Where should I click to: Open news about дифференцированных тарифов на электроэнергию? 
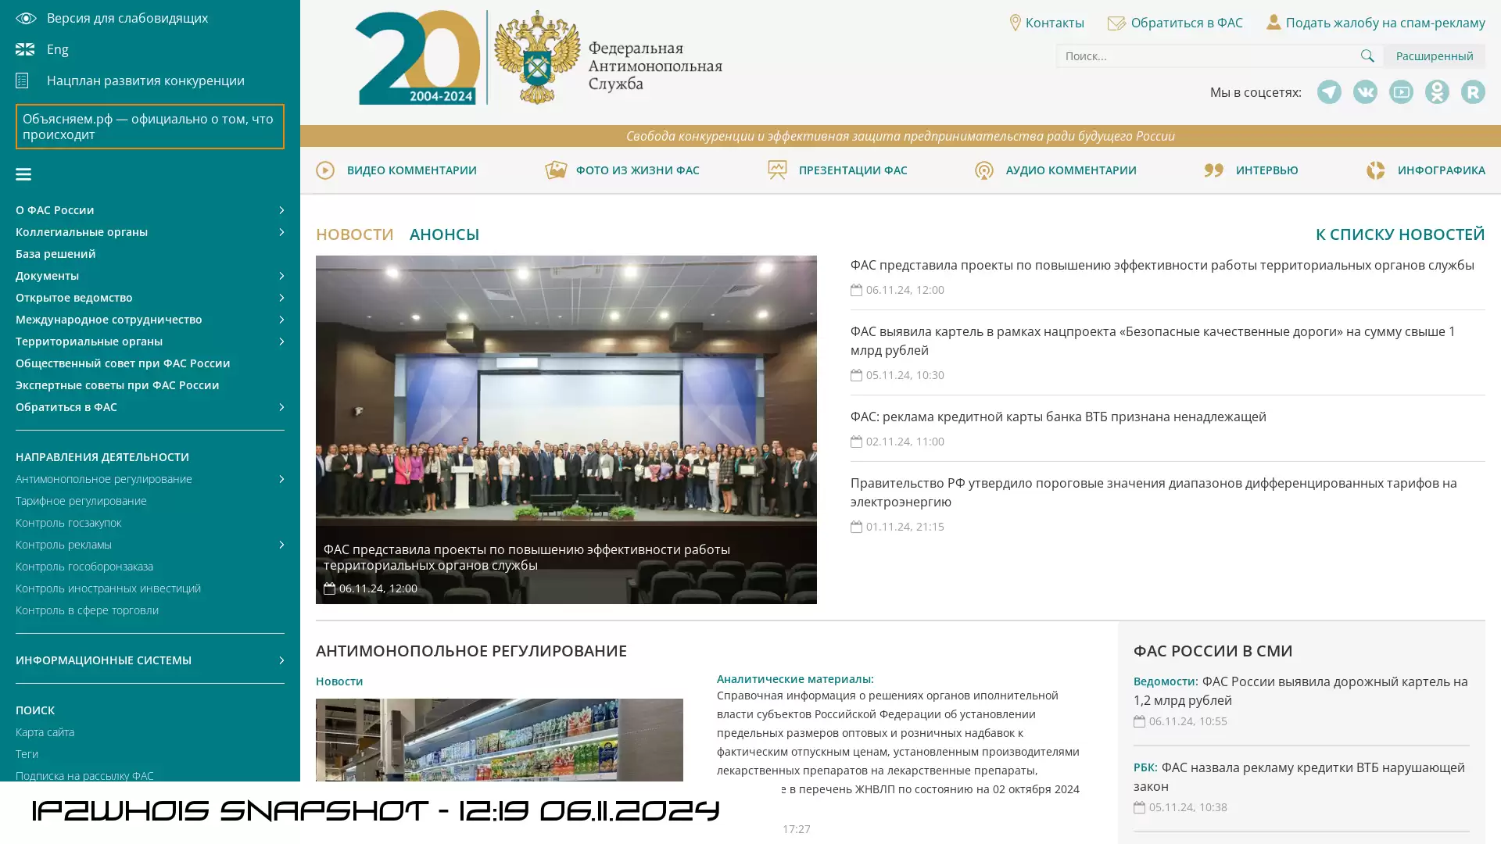[x=1154, y=492]
